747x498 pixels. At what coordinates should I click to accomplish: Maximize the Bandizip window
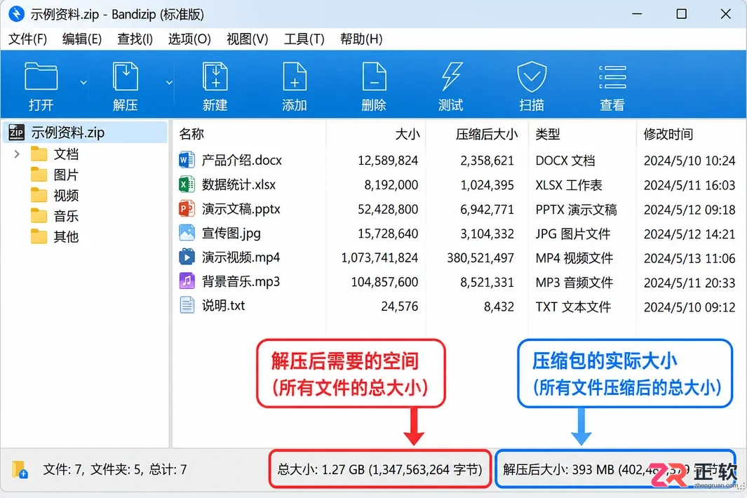click(x=681, y=14)
